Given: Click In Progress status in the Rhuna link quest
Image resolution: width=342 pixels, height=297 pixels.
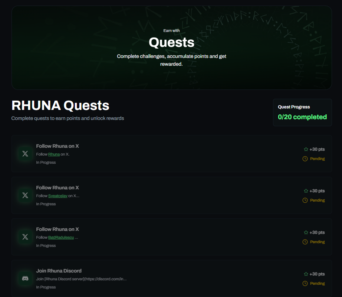Looking at the screenshot, I should coord(46,163).
